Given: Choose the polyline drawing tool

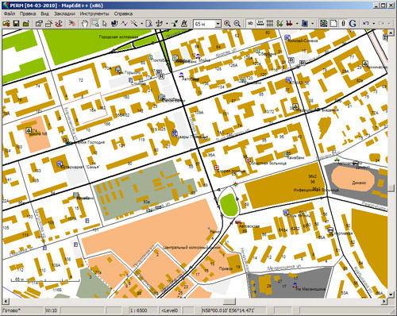Looking at the screenshot, I should coord(124,24).
